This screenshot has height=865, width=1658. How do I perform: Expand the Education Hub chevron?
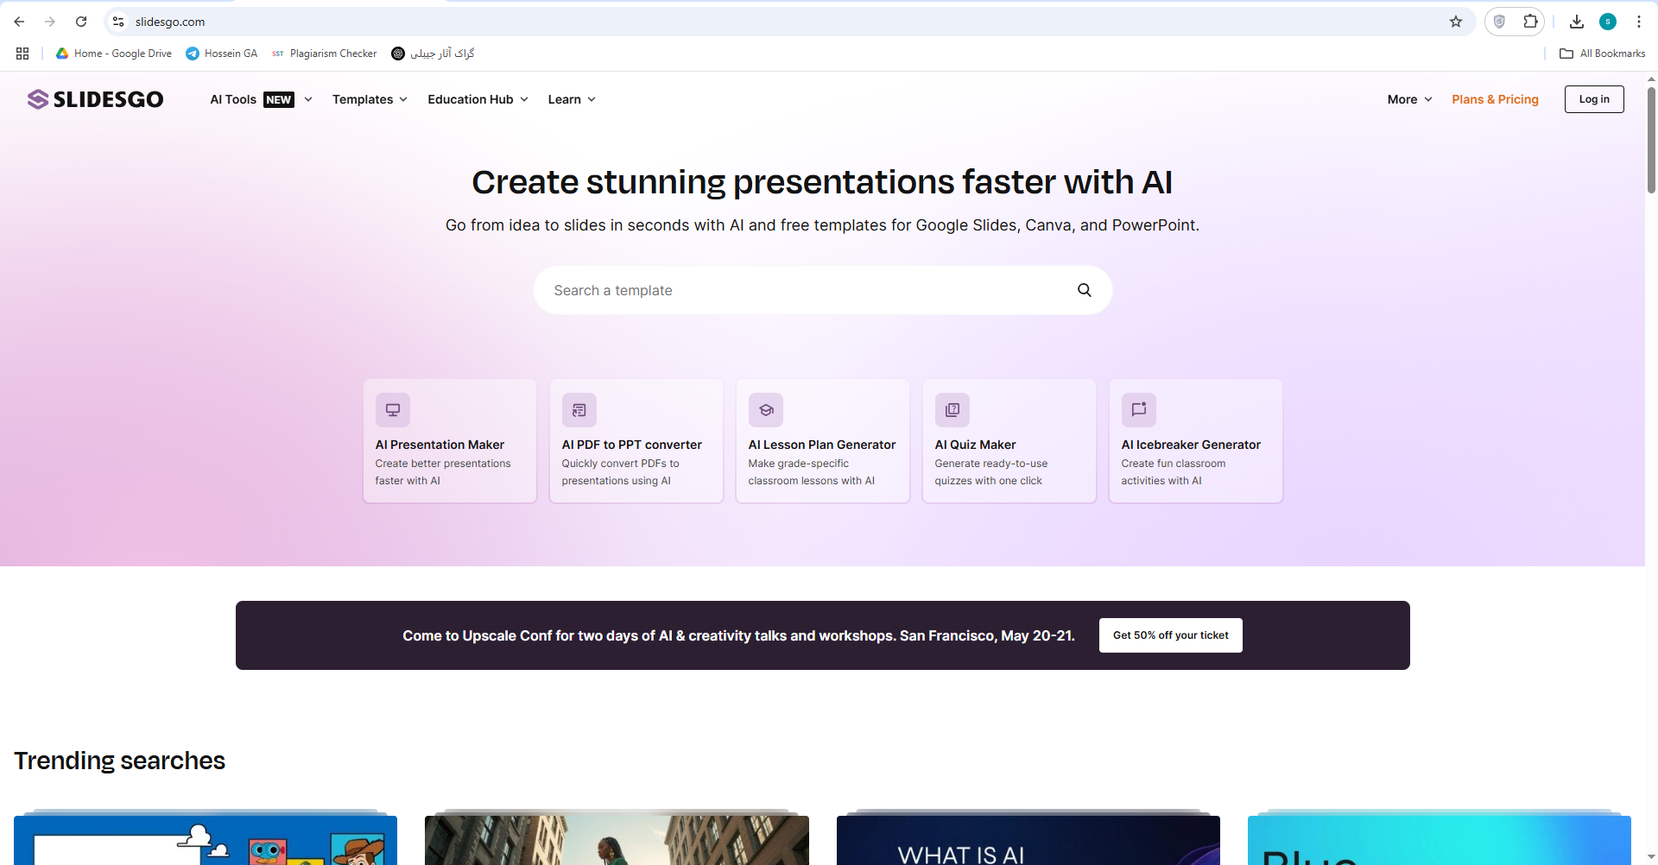[x=524, y=99]
